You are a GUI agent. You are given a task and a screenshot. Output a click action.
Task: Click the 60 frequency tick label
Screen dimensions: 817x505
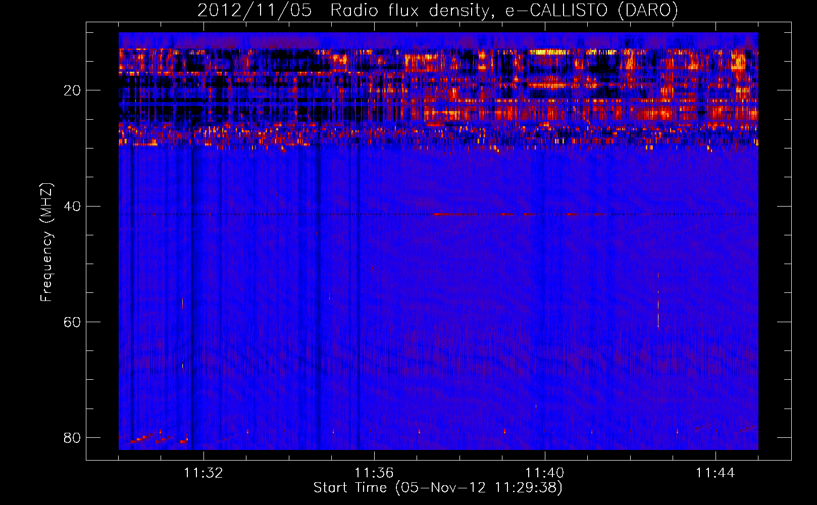72,322
